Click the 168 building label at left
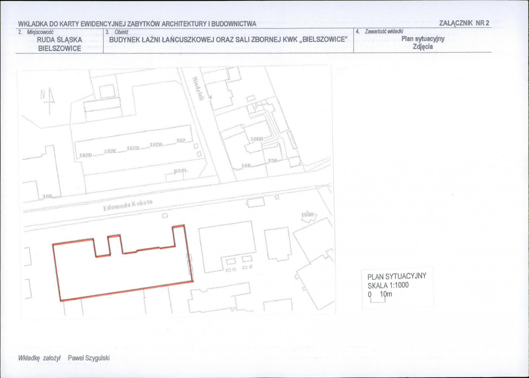 [47, 196]
